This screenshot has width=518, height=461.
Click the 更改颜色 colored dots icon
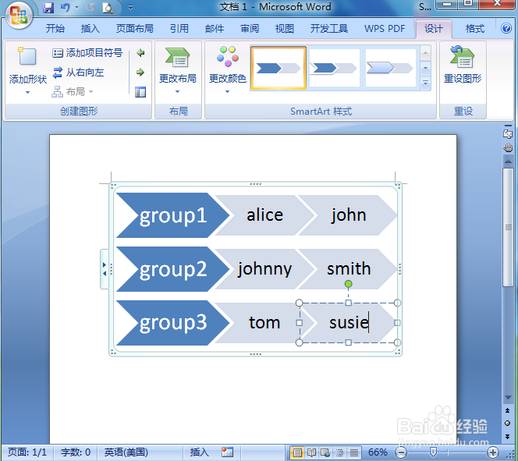(x=228, y=56)
